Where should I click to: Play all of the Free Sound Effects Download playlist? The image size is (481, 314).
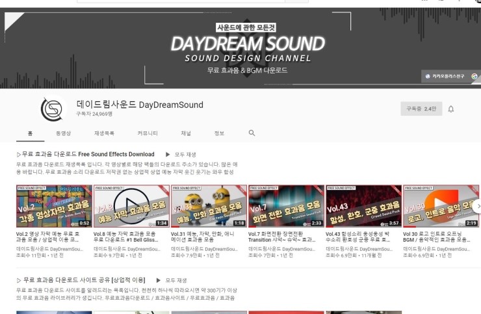181,154
